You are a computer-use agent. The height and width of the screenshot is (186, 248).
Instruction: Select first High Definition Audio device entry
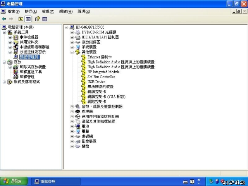click(x=121, y=62)
